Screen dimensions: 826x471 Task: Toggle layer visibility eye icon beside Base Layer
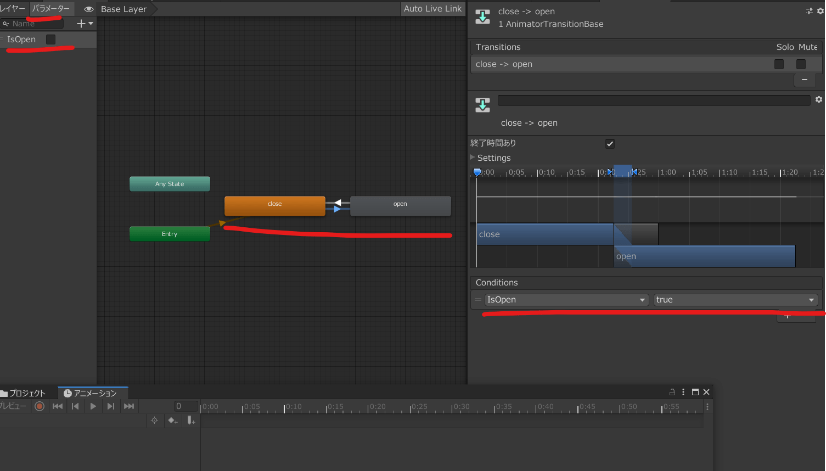click(x=88, y=9)
